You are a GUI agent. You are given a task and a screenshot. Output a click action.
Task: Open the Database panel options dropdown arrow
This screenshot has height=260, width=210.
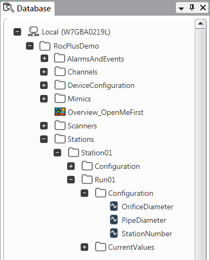point(181,8)
